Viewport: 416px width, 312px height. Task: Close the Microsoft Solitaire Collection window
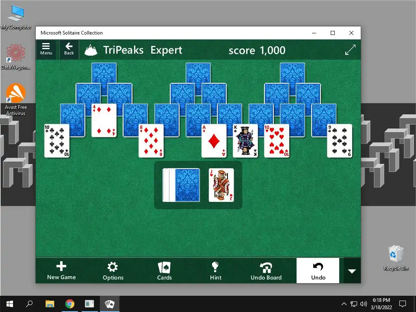coord(351,33)
